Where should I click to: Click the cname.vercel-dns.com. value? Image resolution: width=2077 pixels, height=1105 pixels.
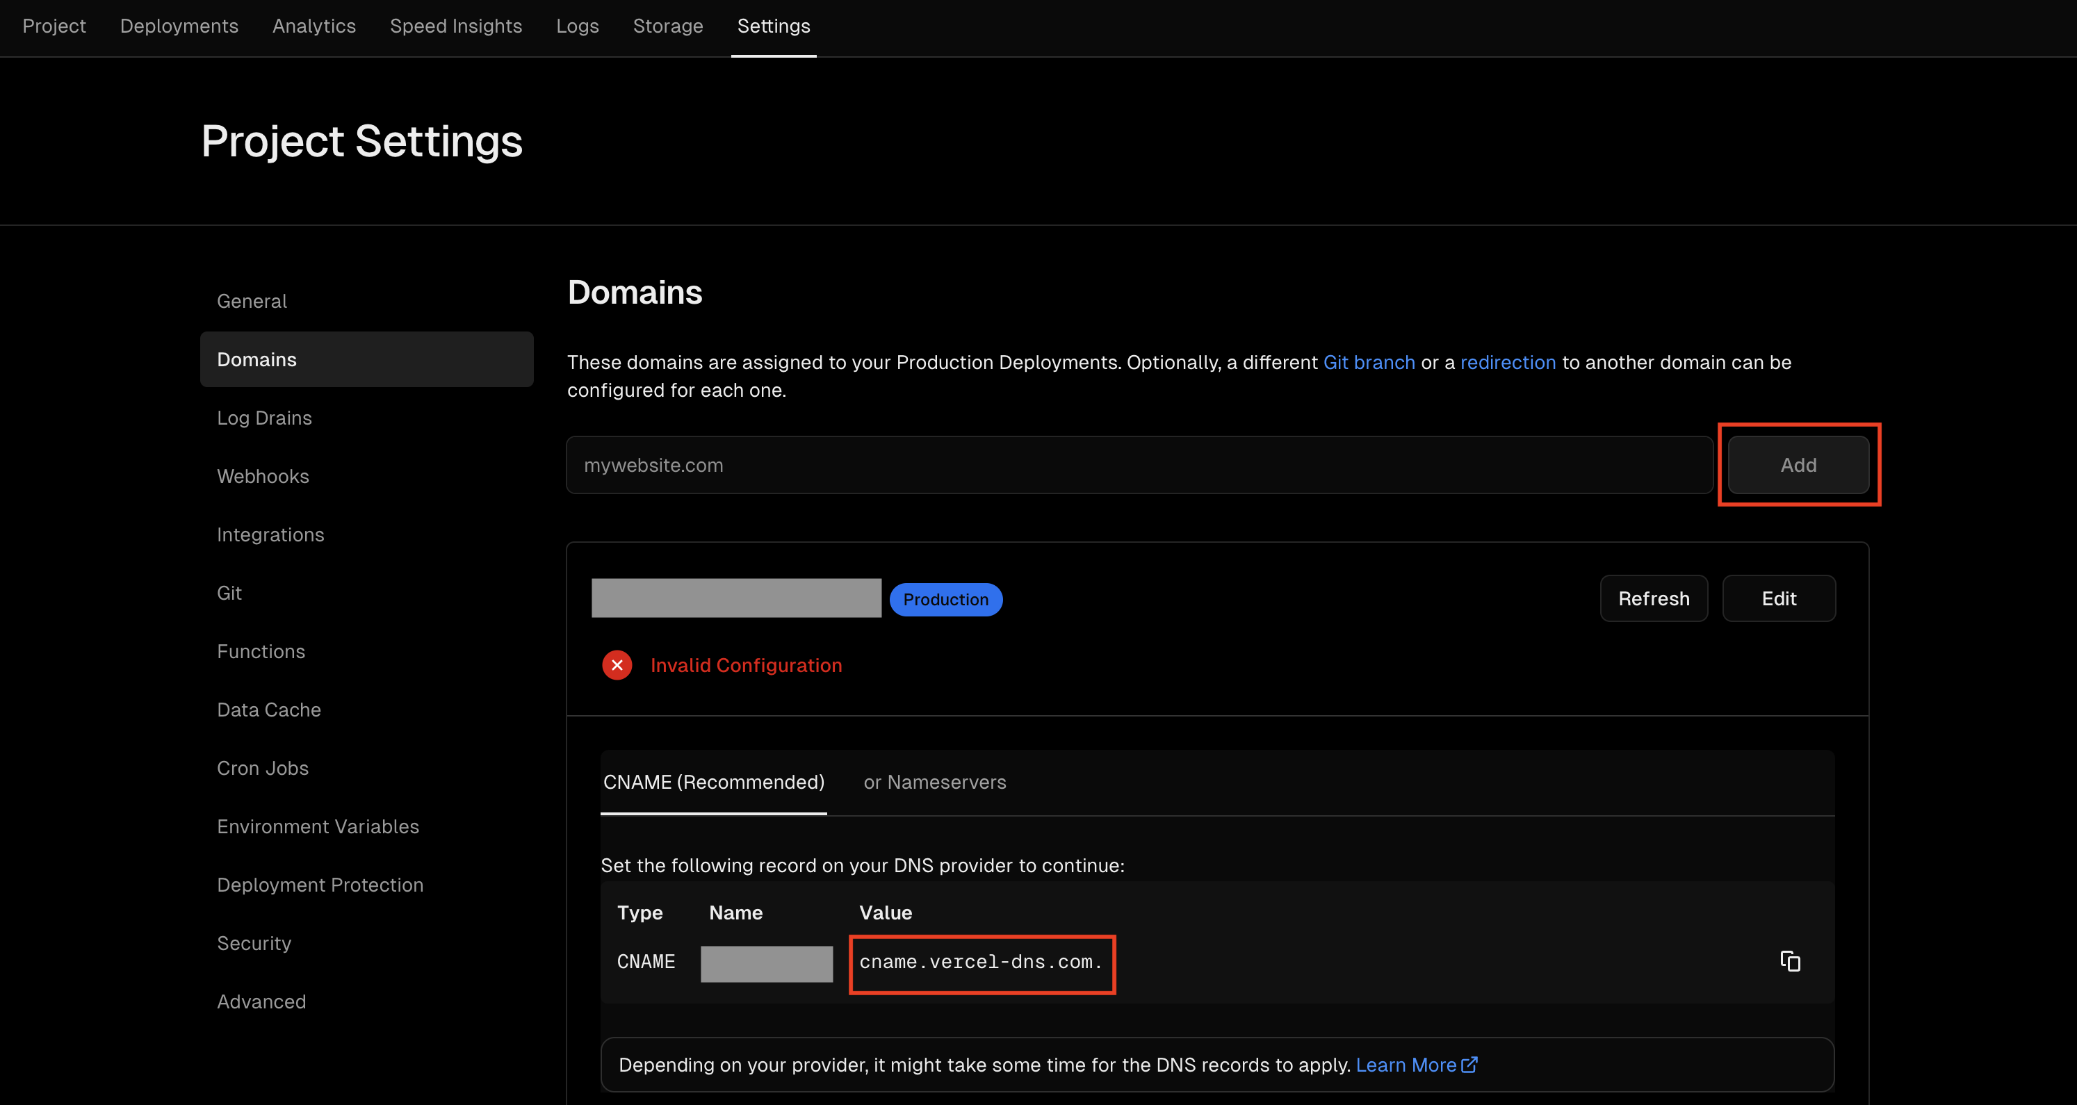(980, 963)
